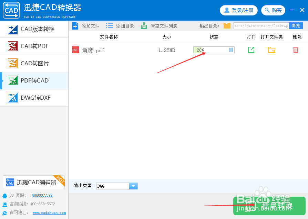This screenshot has height=219, width=308.
Task: Click the 浏览 button for output directory
Action: (x=296, y=26)
